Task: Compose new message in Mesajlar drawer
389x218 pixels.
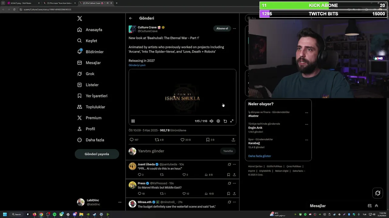Action: pyautogui.click(x=370, y=206)
